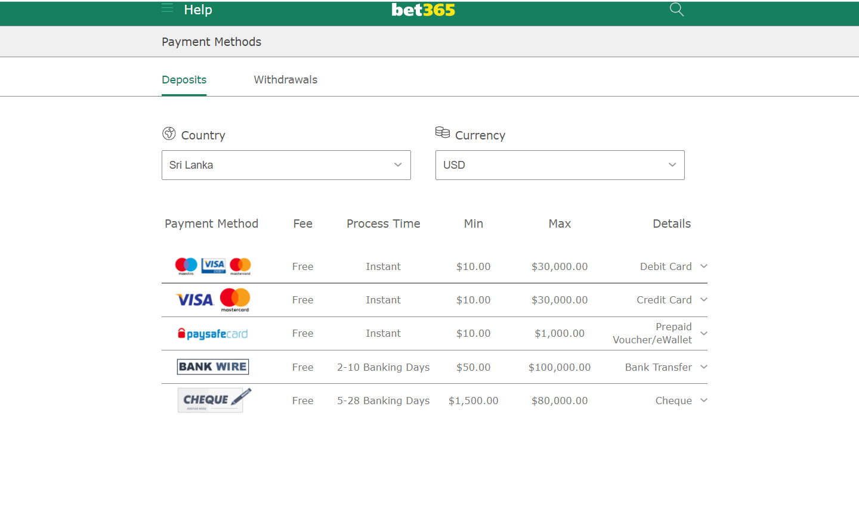Click the $100,000.00 max value

point(560,367)
